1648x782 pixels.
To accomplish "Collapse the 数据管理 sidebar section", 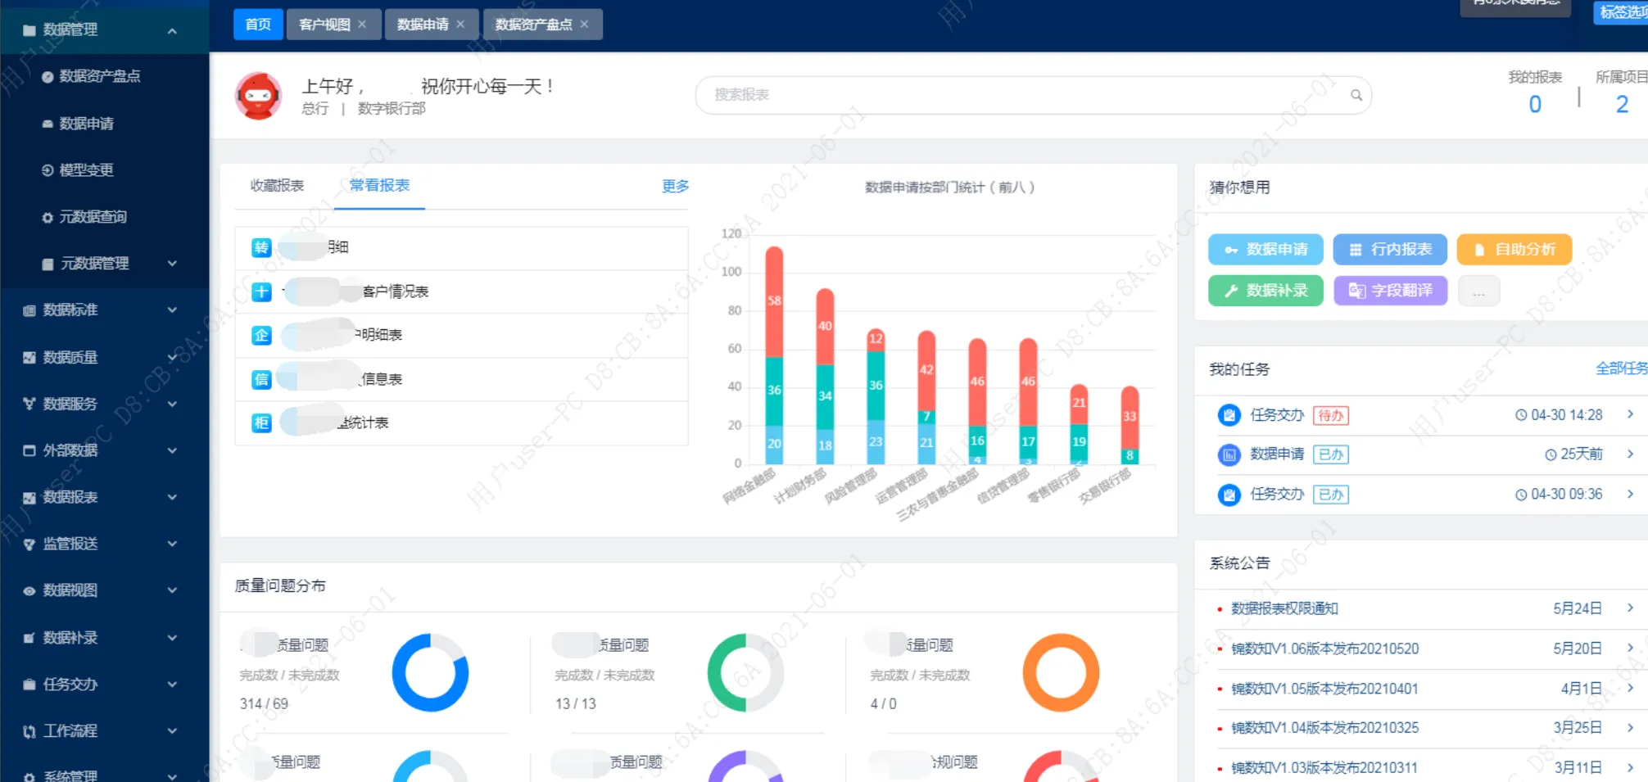I will point(172,30).
